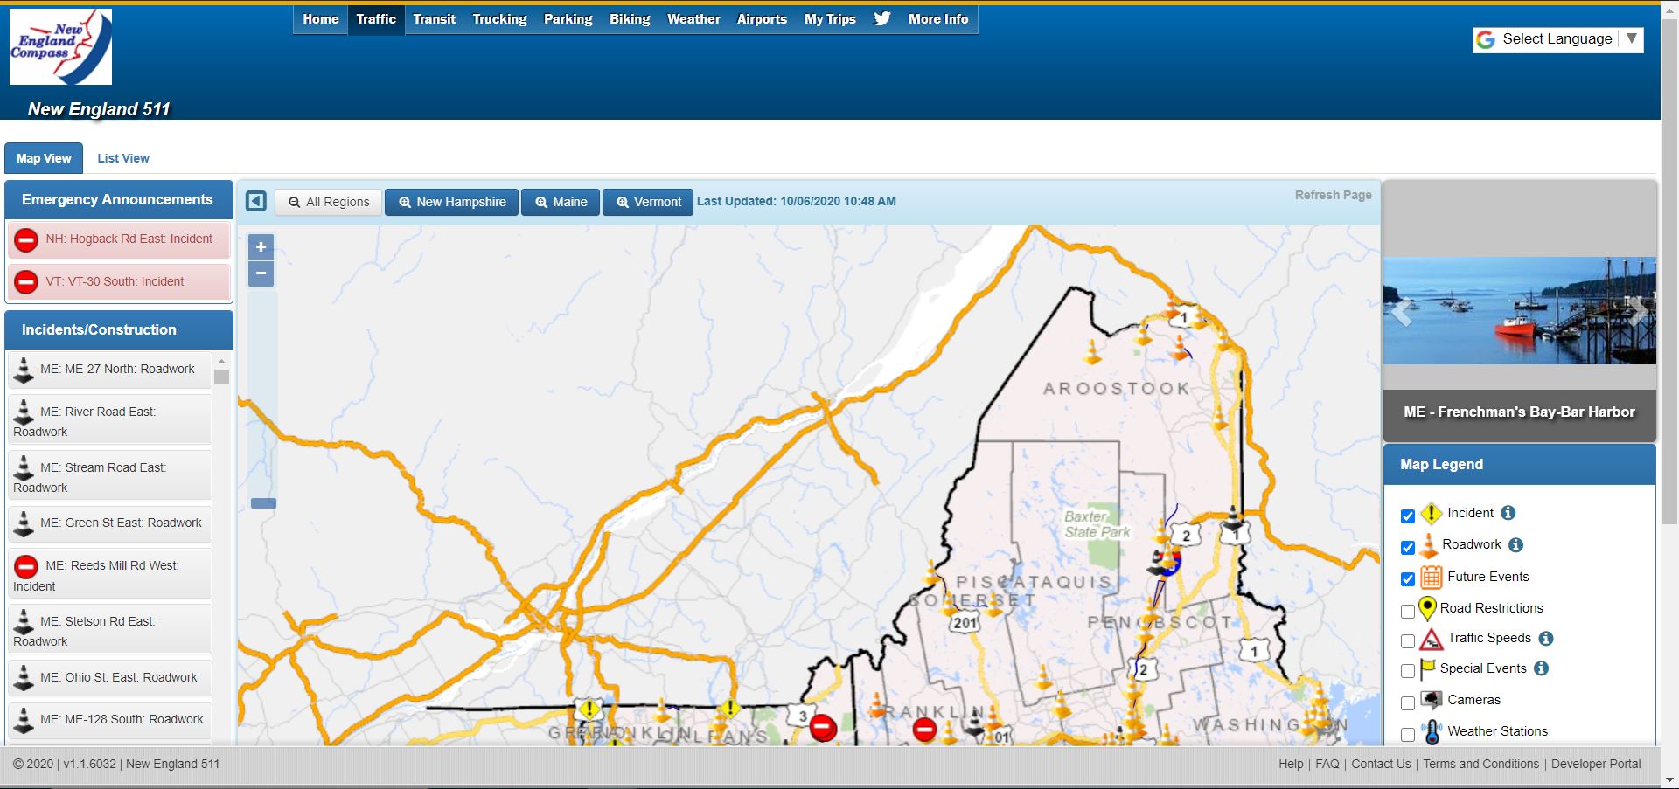Screen dimensions: 1679x789
Task: Collapse the left incidents panel with the arrow
Action: pos(255,201)
